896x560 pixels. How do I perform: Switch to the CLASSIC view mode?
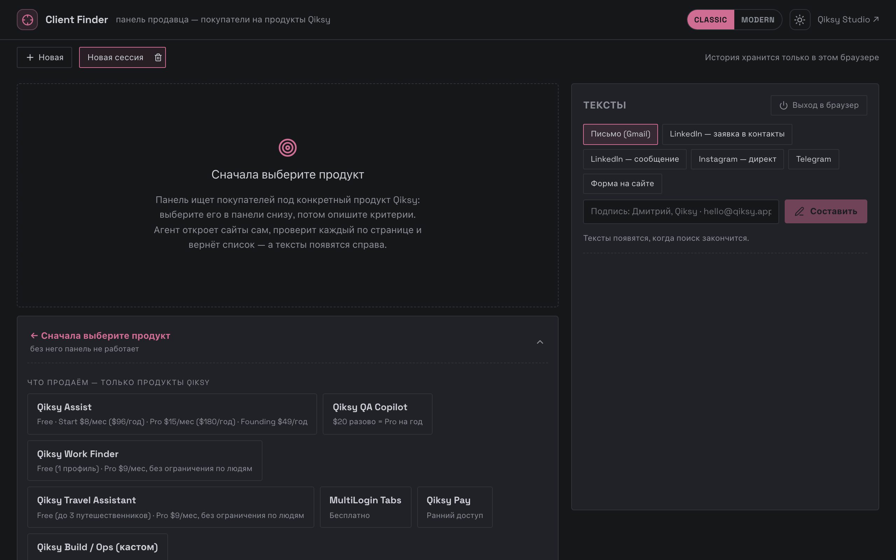(710, 20)
